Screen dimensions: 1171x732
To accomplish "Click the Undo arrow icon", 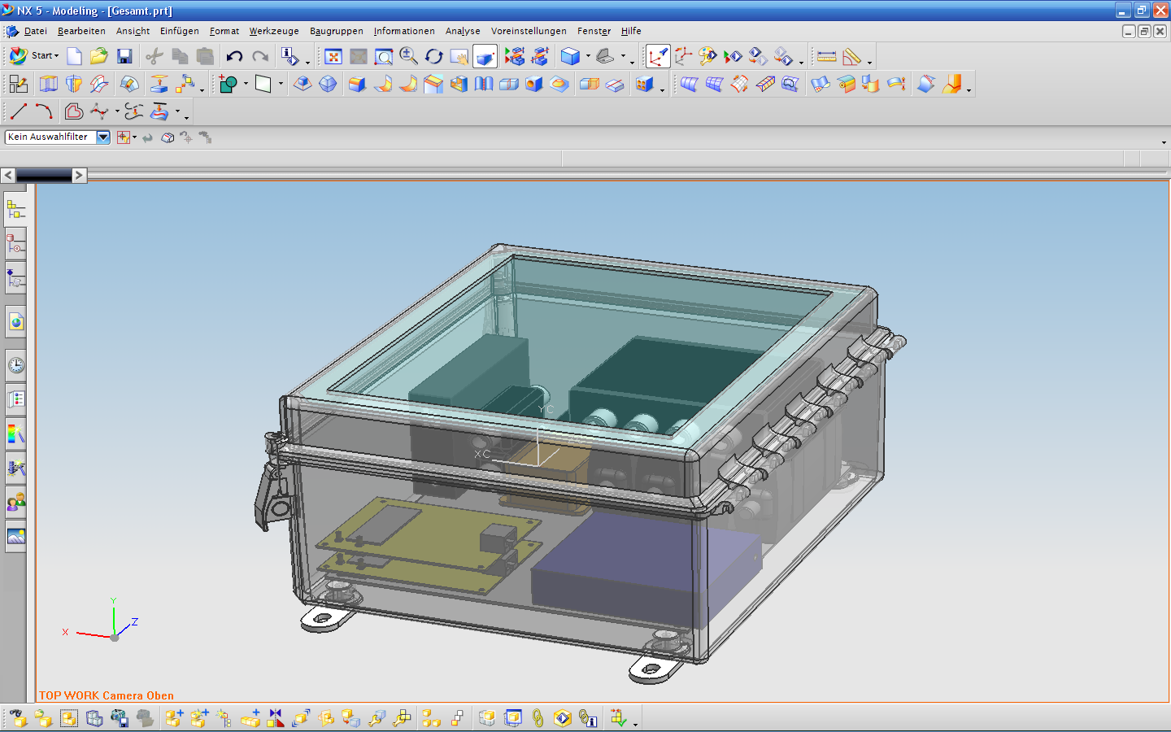I will (234, 56).
